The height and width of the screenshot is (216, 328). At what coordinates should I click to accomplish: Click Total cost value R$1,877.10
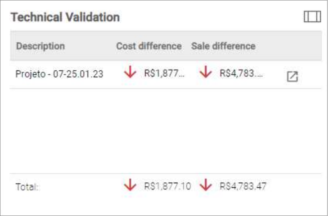[x=168, y=186]
